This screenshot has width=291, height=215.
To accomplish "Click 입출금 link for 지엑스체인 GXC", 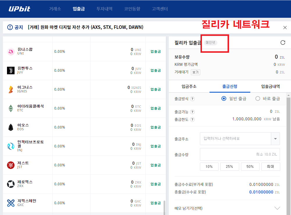I will (155, 203).
